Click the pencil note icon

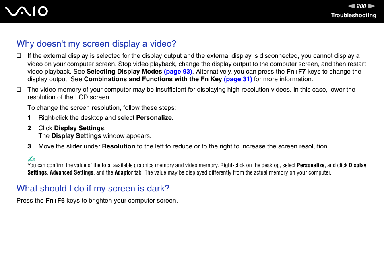click(31, 159)
